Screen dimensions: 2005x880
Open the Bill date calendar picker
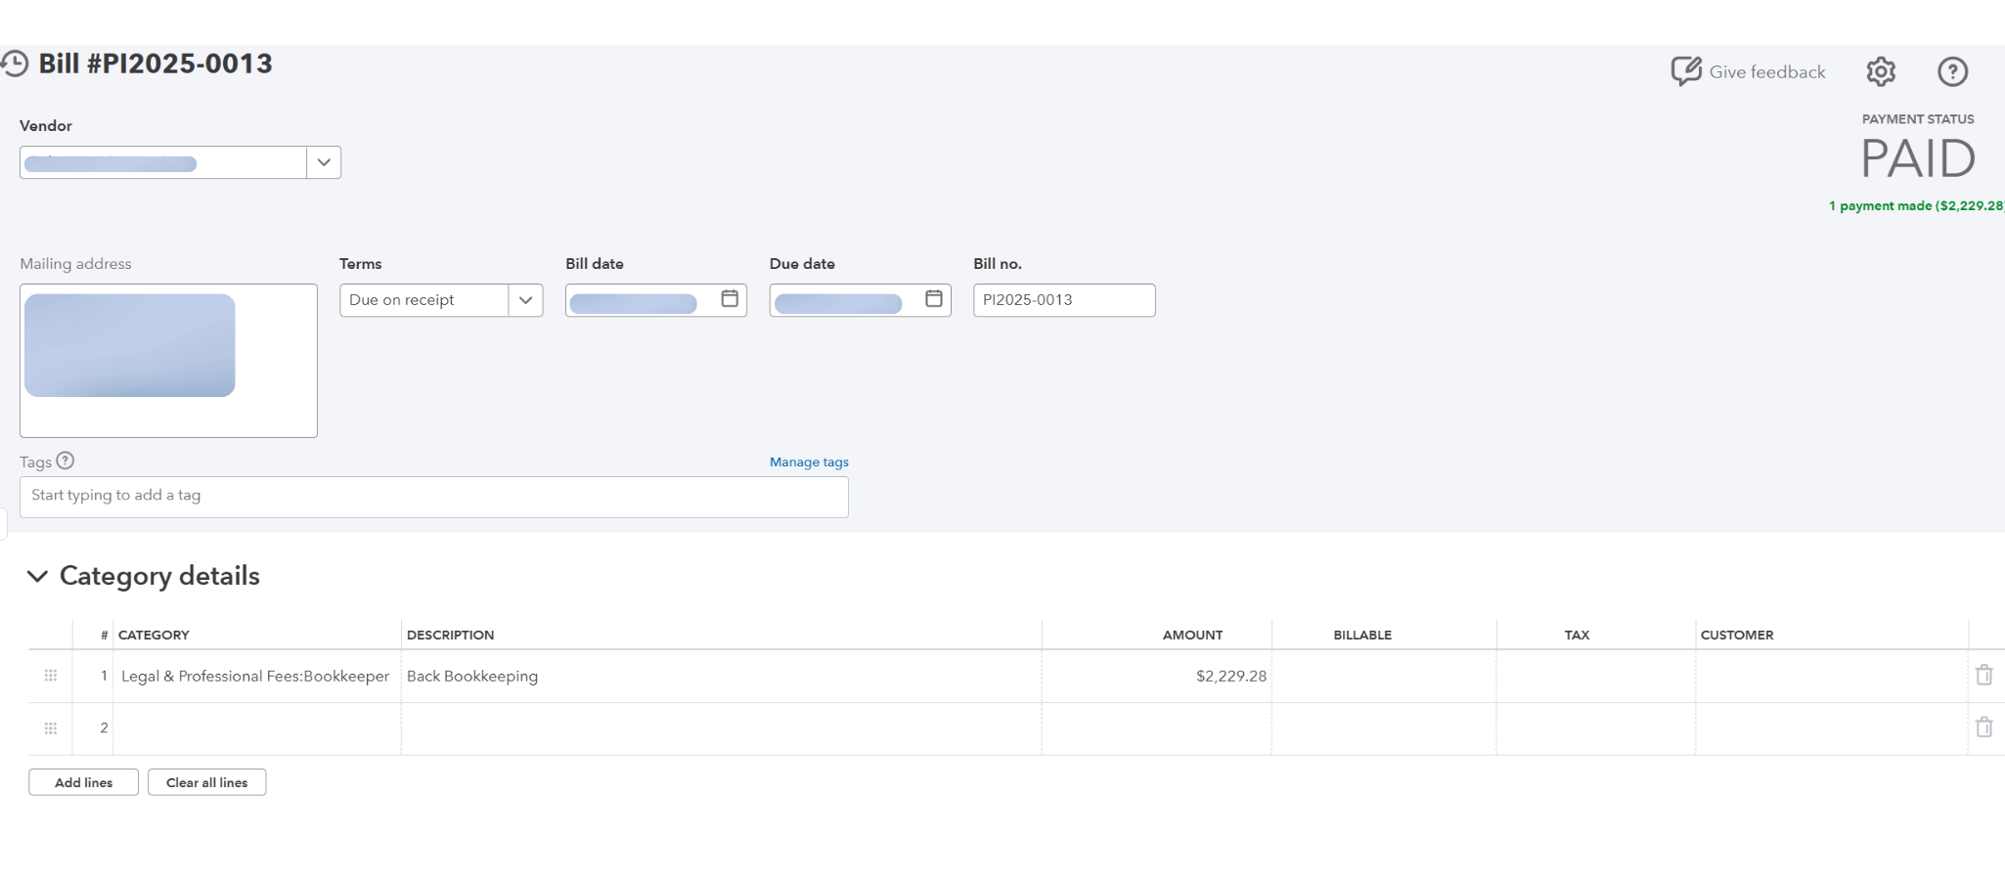(x=730, y=299)
